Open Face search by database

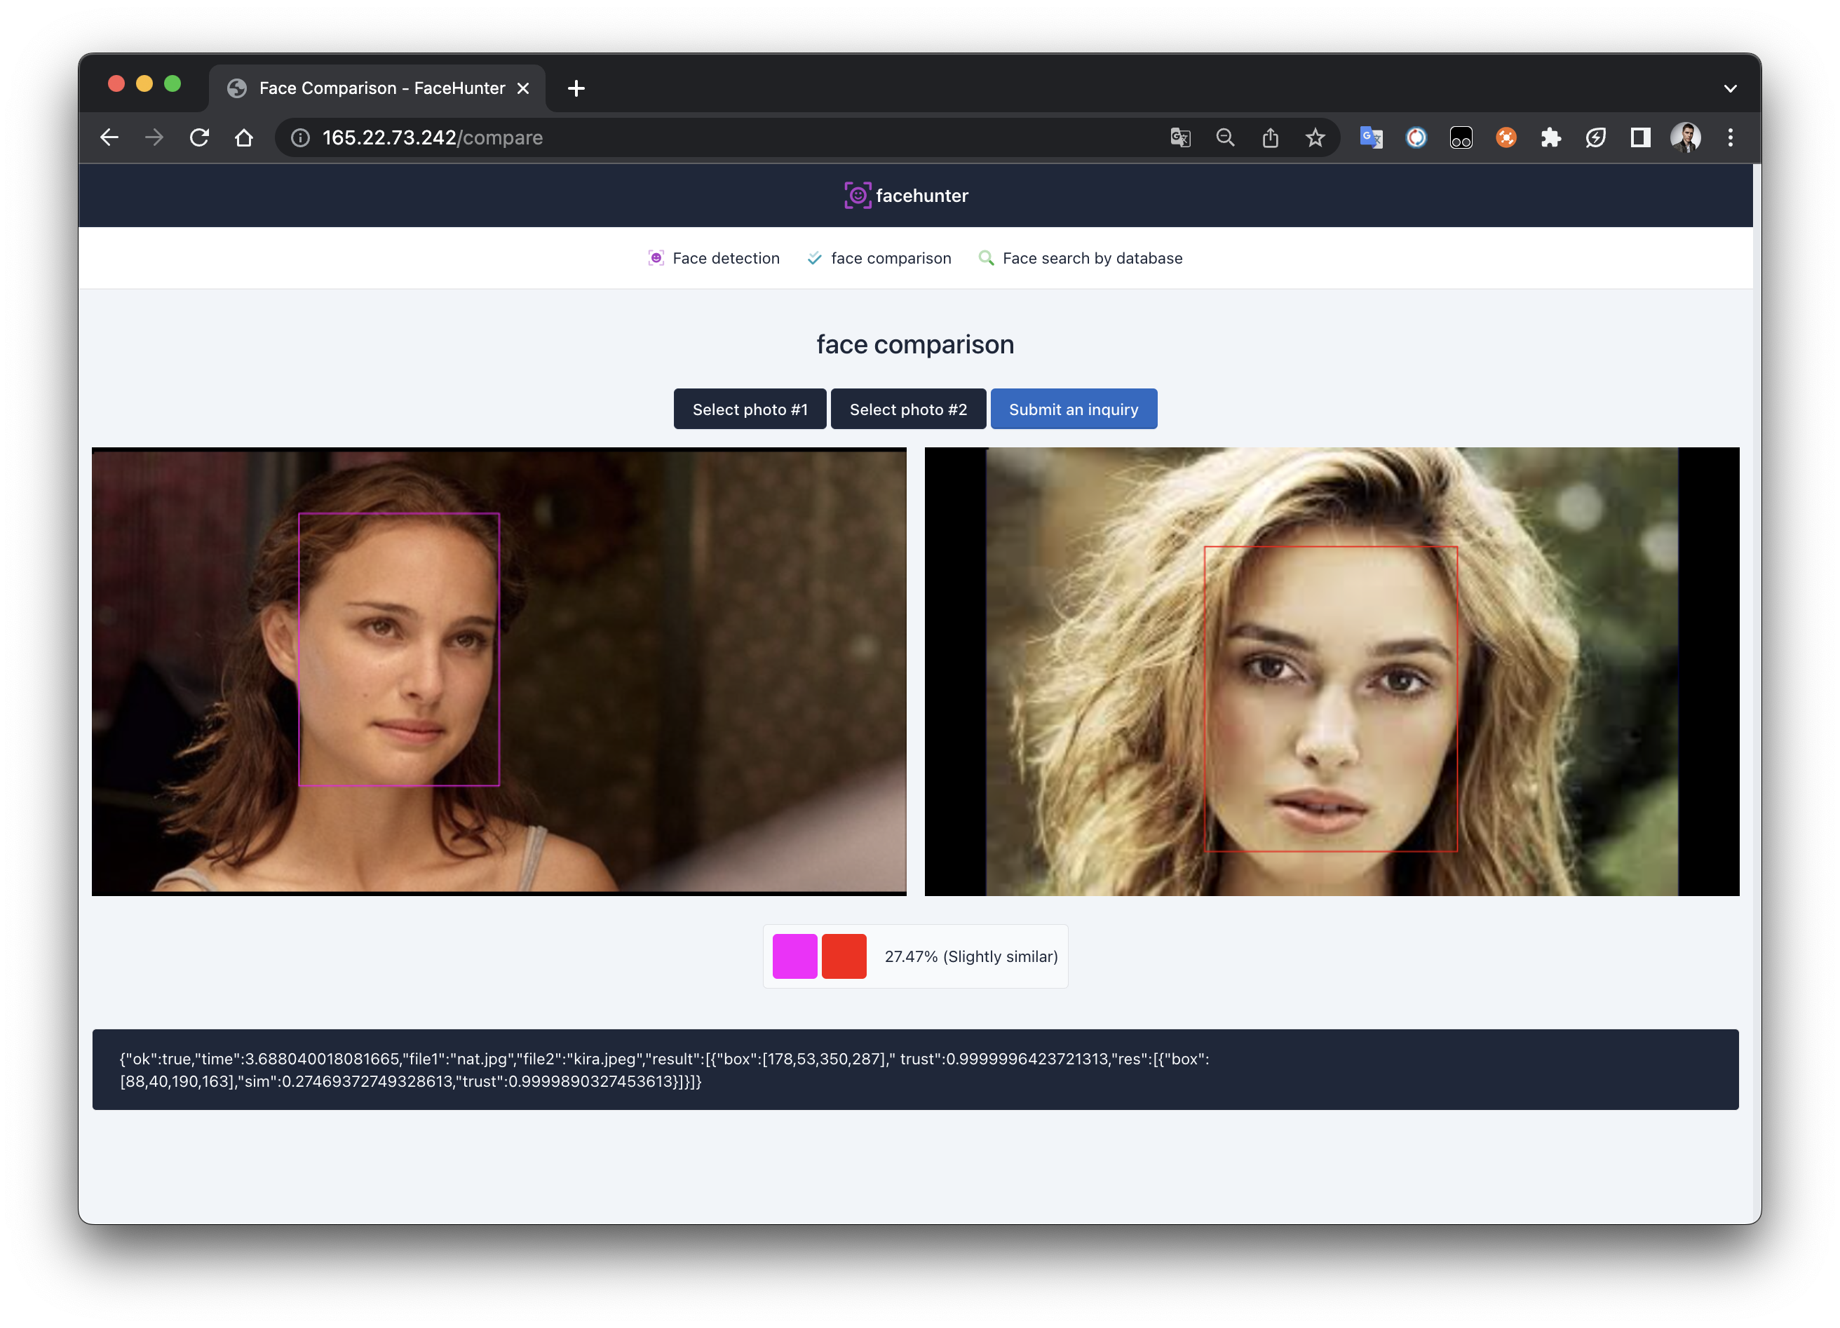coord(1081,258)
